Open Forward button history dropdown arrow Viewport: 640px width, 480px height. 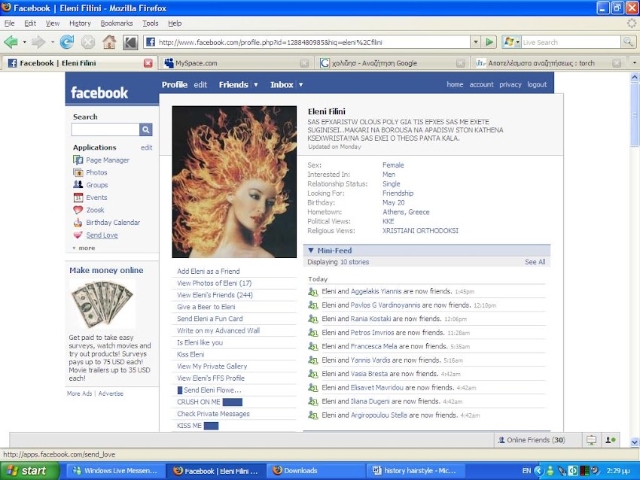click(x=52, y=42)
